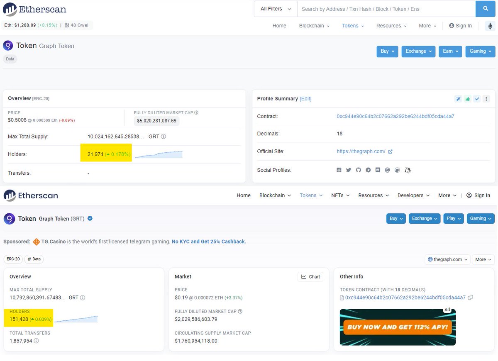This screenshot has width=498, height=361.
Task: Click the info icon after 10,024,162,645 GRT
Action: click(x=164, y=137)
